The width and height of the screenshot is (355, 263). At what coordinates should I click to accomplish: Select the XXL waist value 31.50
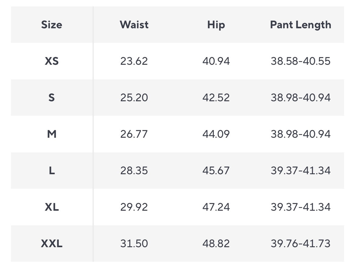click(134, 244)
